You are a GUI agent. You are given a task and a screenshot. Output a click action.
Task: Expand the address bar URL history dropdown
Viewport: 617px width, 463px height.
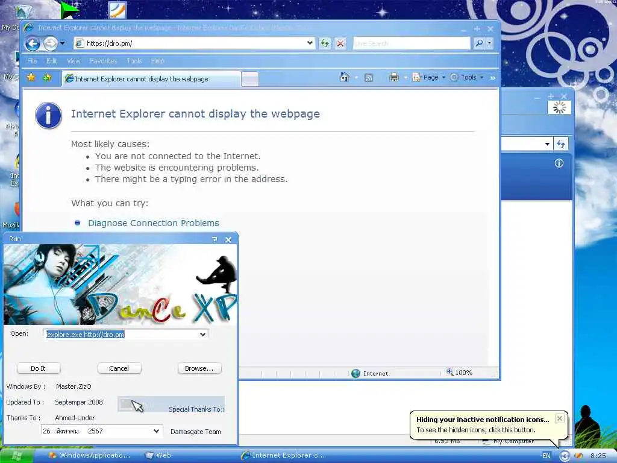310,43
